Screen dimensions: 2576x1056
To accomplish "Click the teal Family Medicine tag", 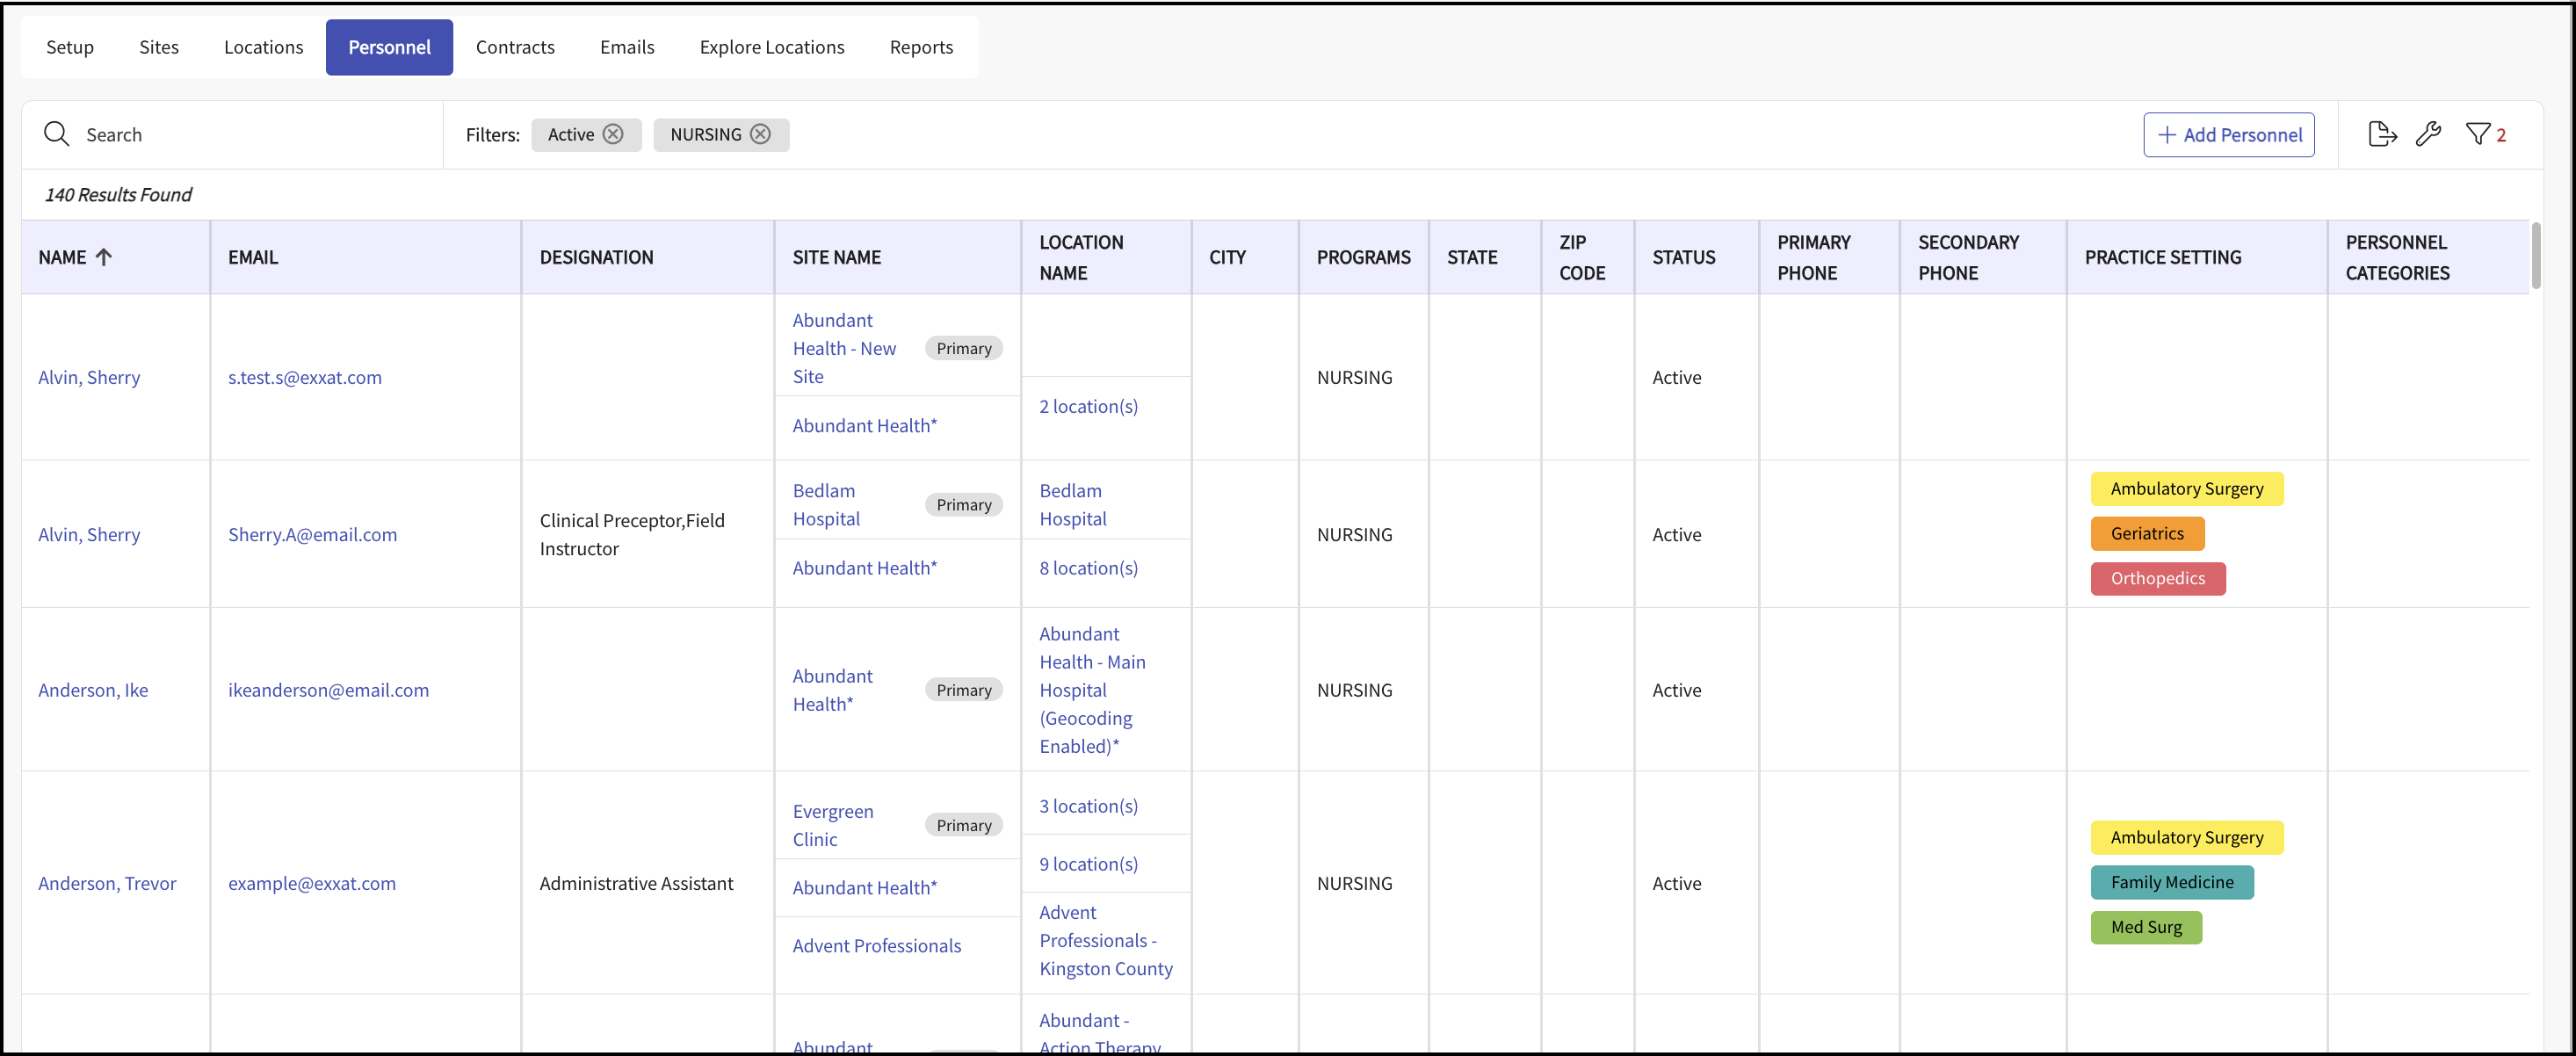I will [2171, 882].
